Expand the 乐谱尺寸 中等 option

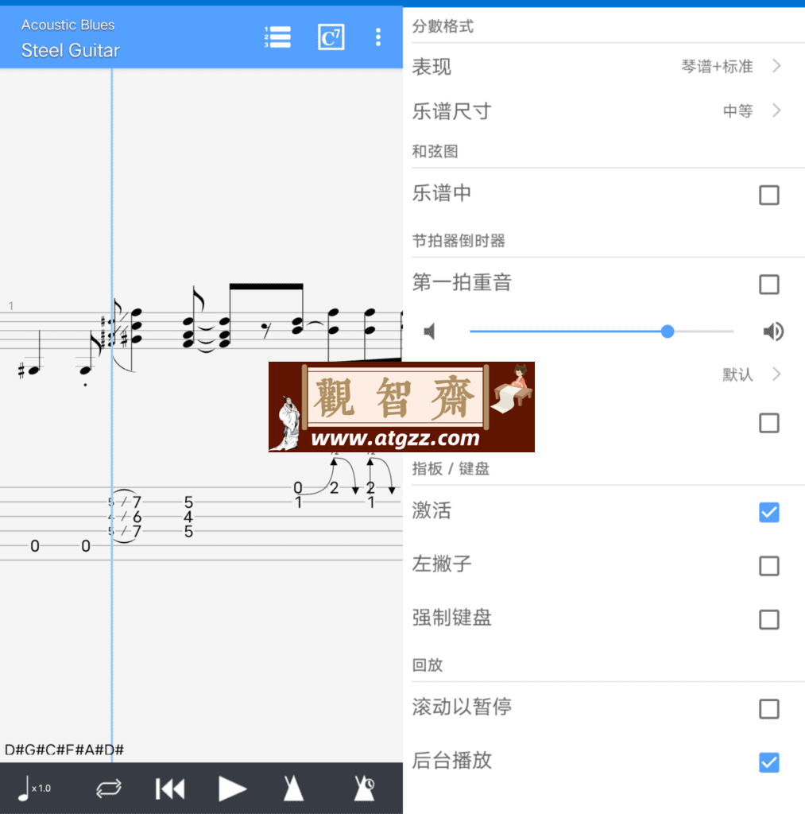(x=776, y=110)
